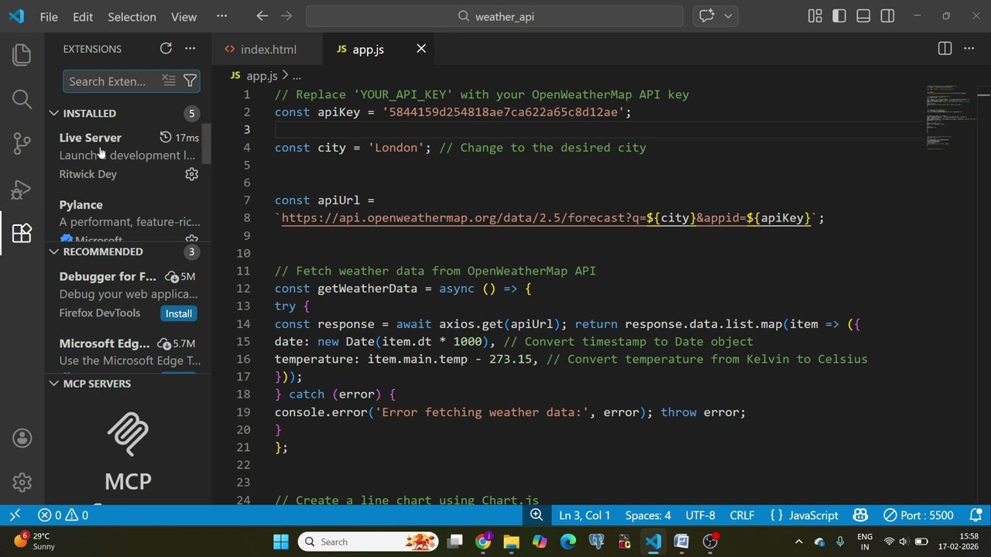
Task: Show errors and warnings problems count
Action: click(x=63, y=515)
